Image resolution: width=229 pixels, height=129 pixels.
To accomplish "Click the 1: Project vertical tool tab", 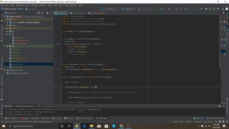I will coord(2,17).
